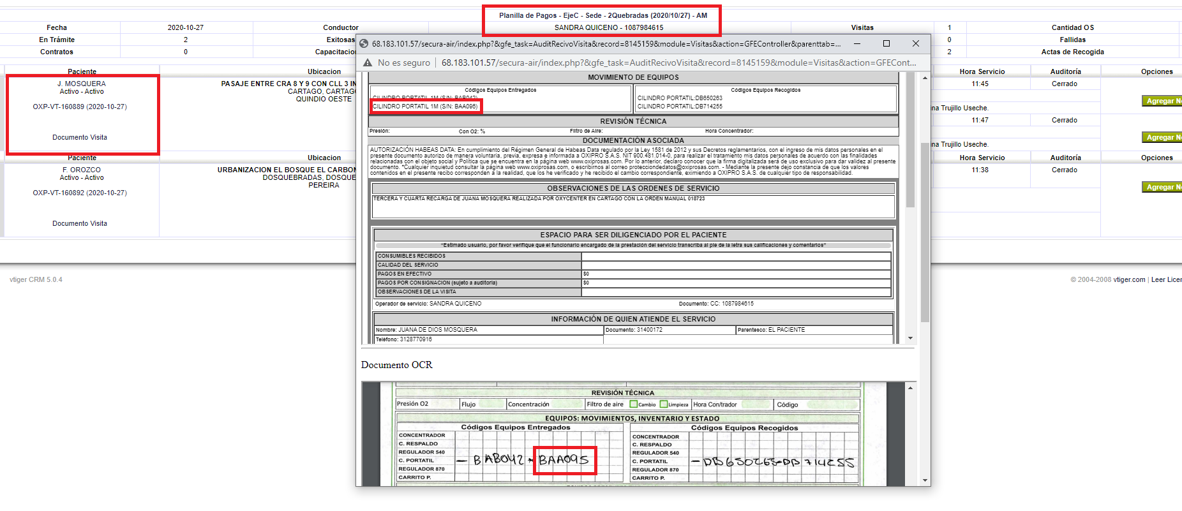This screenshot has width=1182, height=511.
Task: Click 'CILINDRO PORTATIL:DB650263' entry
Action: pyautogui.click(x=680, y=98)
